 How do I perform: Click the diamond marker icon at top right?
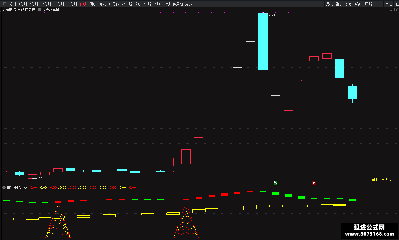tap(391, 10)
